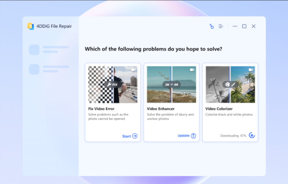Click camera icon on Fix Video Error thumbnail
The width and height of the screenshot is (288, 184).
133,70
